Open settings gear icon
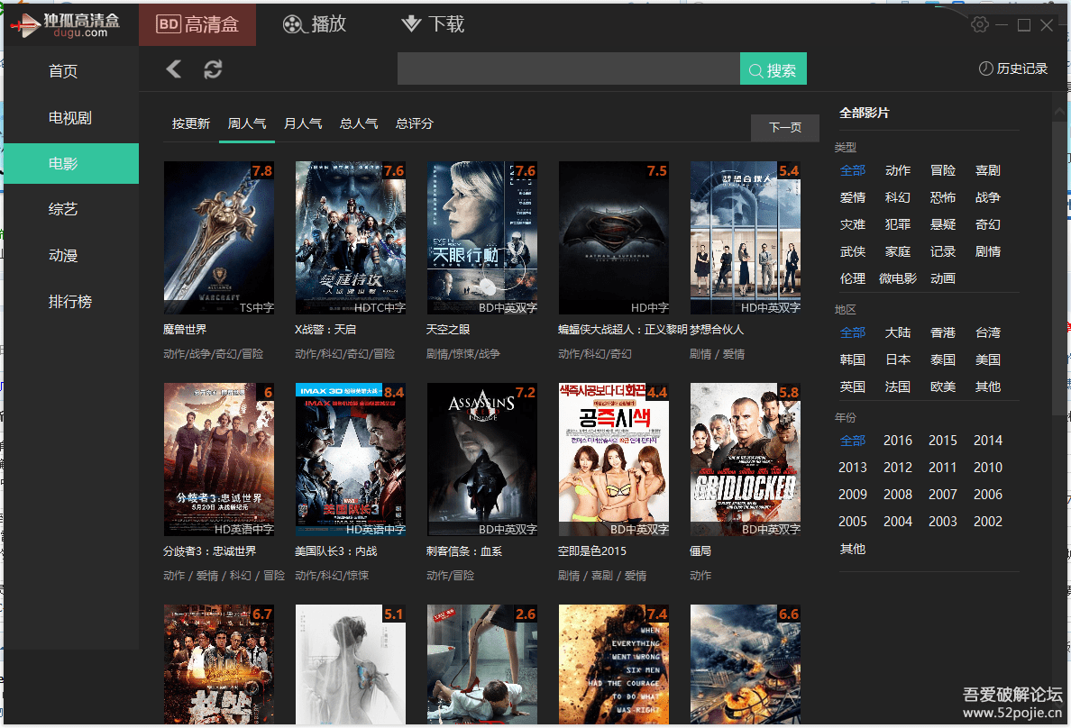The width and height of the screenshot is (1071, 728). (x=979, y=24)
